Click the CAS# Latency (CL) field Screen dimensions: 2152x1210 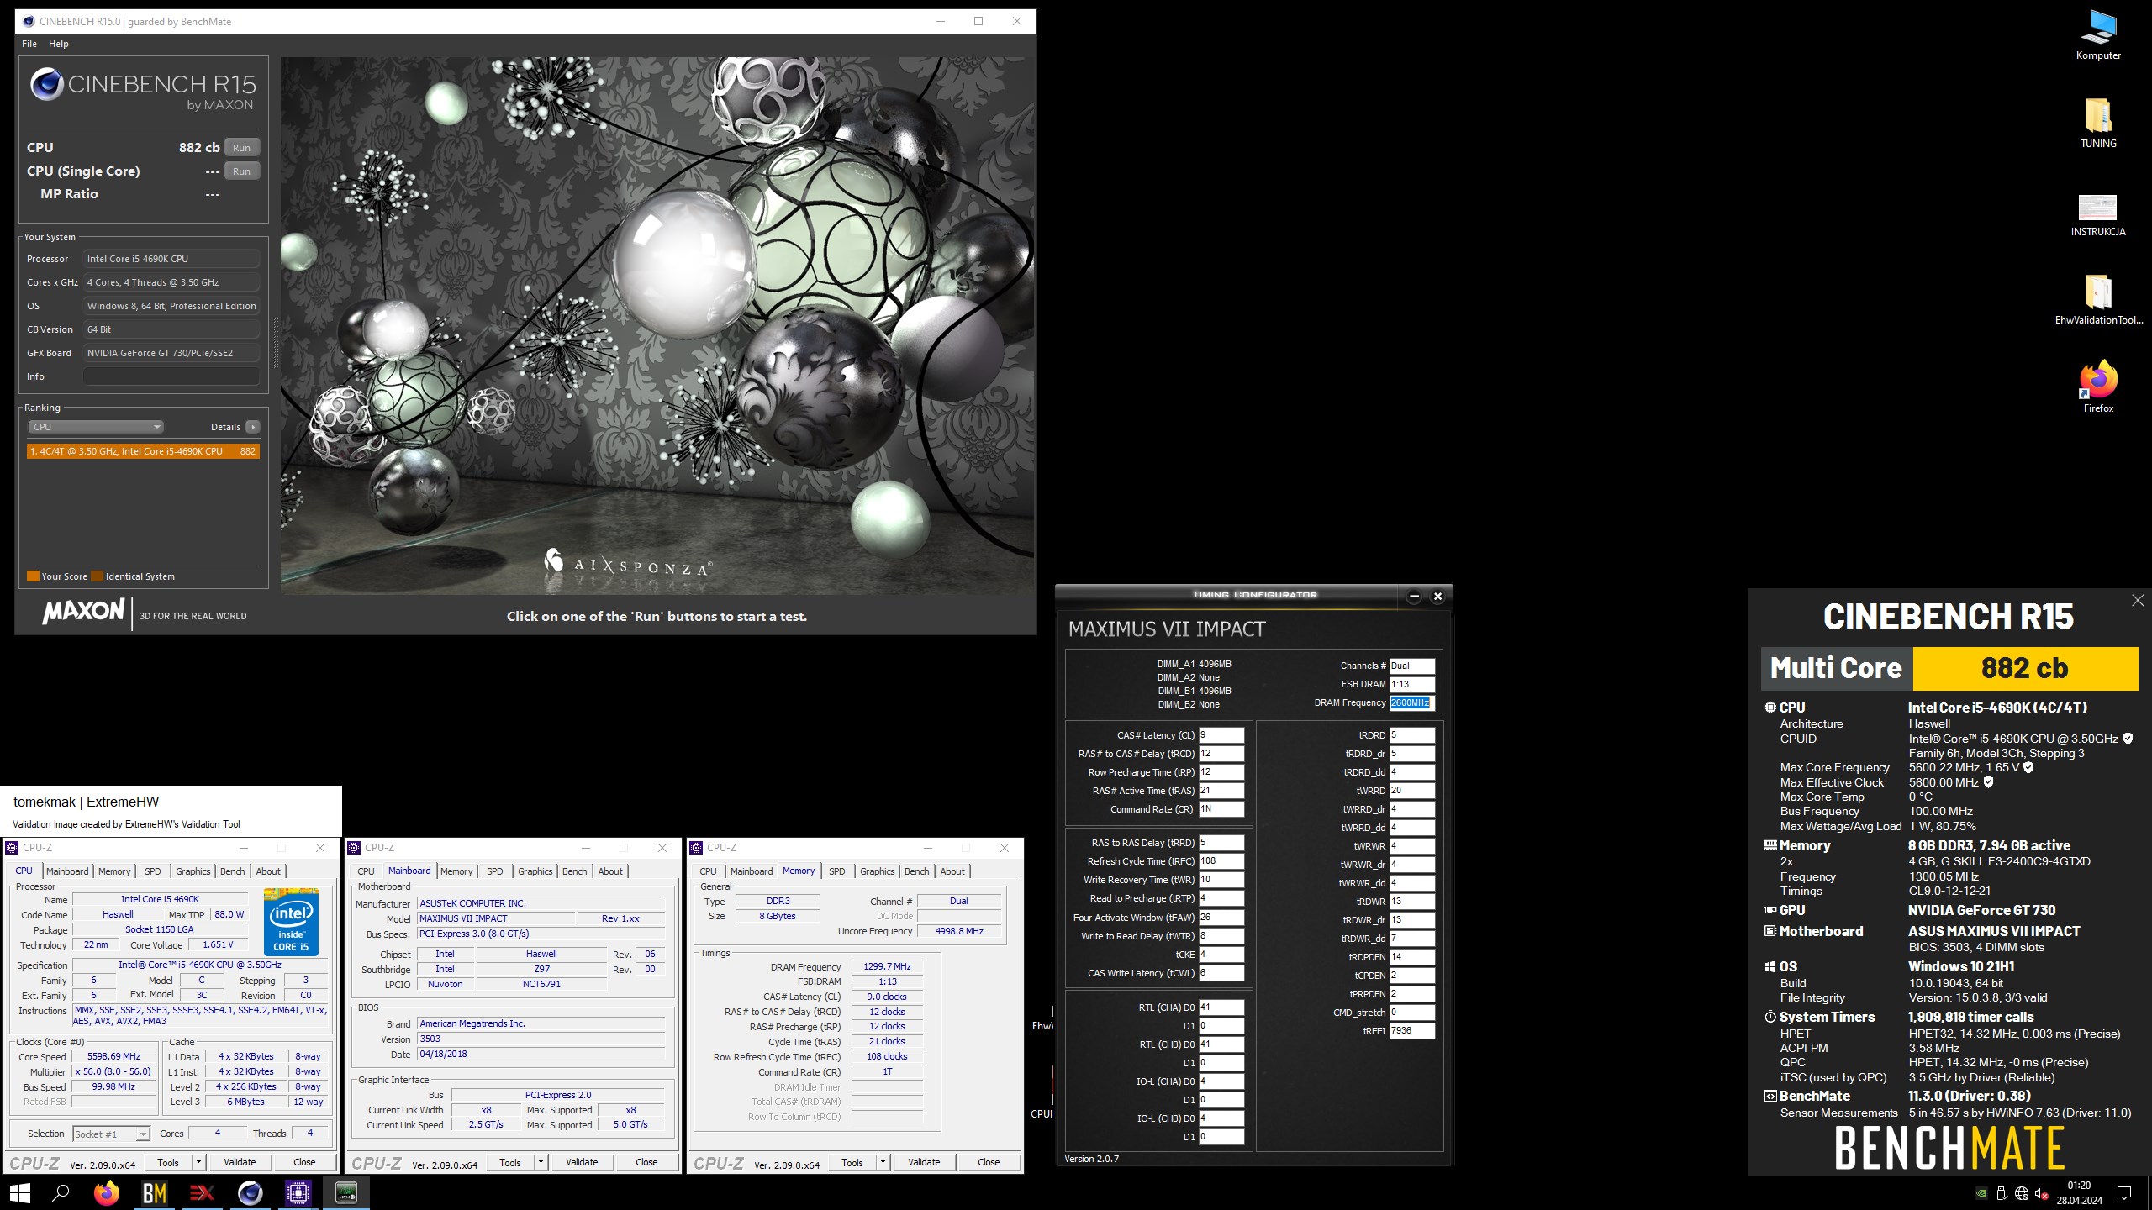tap(1221, 735)
